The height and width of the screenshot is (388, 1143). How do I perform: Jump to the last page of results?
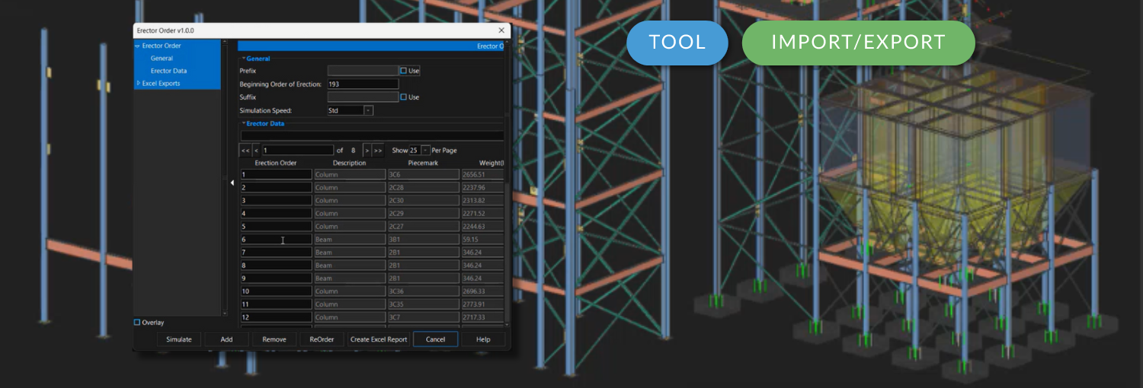tap(378, 151)
